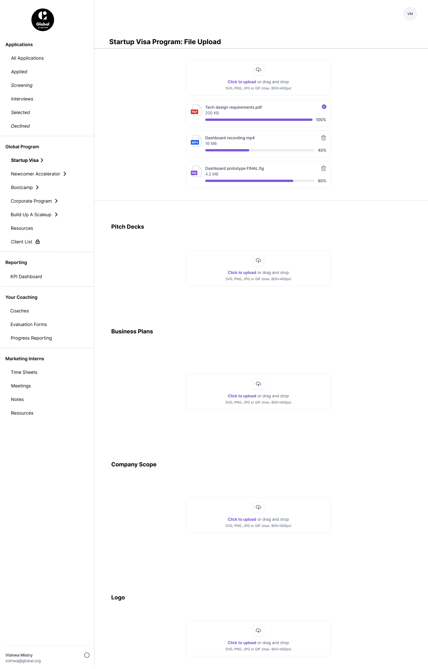Expand the Bootcamp submenu arrow
The image size is (428, 669).
pyautogui.click(x=37, y=187)
